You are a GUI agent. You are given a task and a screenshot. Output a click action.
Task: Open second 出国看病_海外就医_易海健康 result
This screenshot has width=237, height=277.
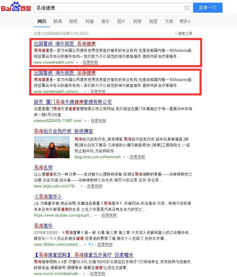pos(65,73)
